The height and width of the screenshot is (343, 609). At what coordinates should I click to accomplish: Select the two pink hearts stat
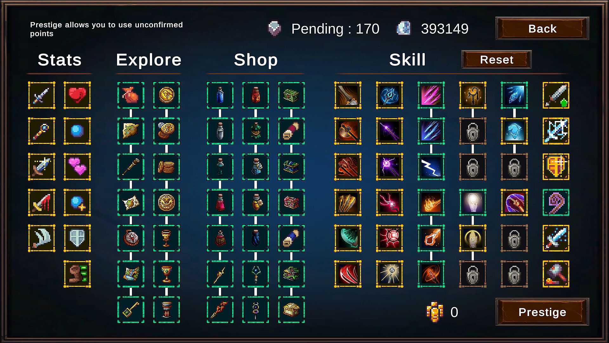[x=77, y=167]
